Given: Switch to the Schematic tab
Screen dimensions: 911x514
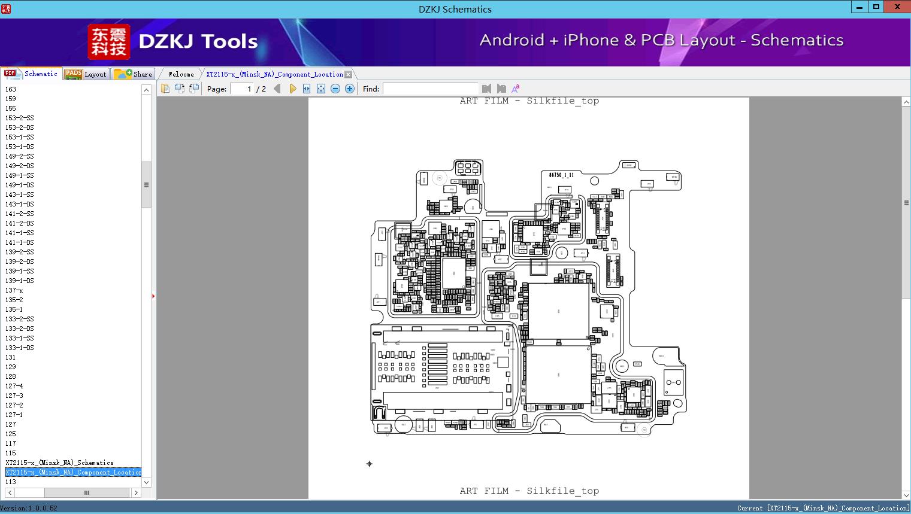Looking at the screenshot, I should [31, 74].
